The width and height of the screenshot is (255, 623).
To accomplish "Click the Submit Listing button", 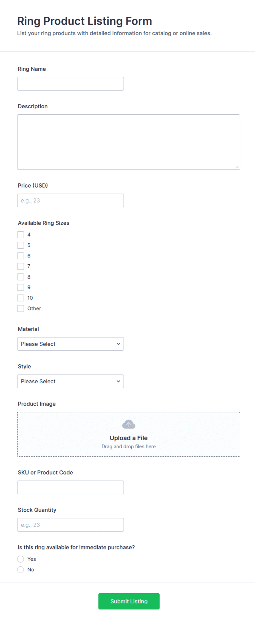I will 129,601.
